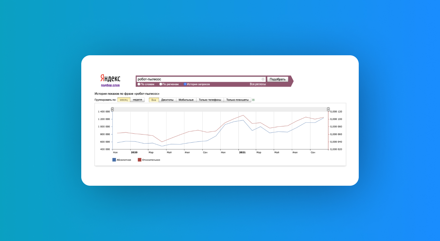Screen dimensions: 440x241
Task: Click the blue Абсолютное legend square
Action: (114, 160)
